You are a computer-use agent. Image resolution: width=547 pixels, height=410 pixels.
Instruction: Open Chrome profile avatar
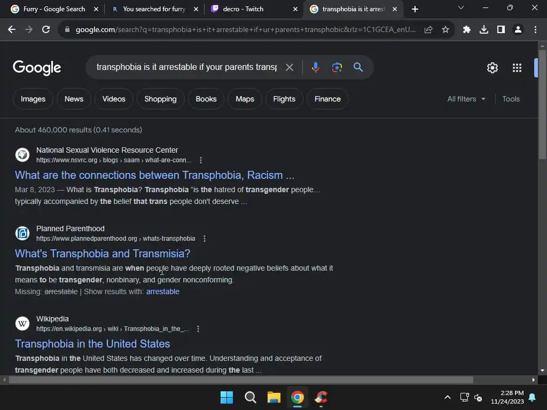tap(518, 30)
